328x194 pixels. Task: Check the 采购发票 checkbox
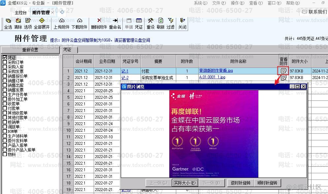pos(5,71)
